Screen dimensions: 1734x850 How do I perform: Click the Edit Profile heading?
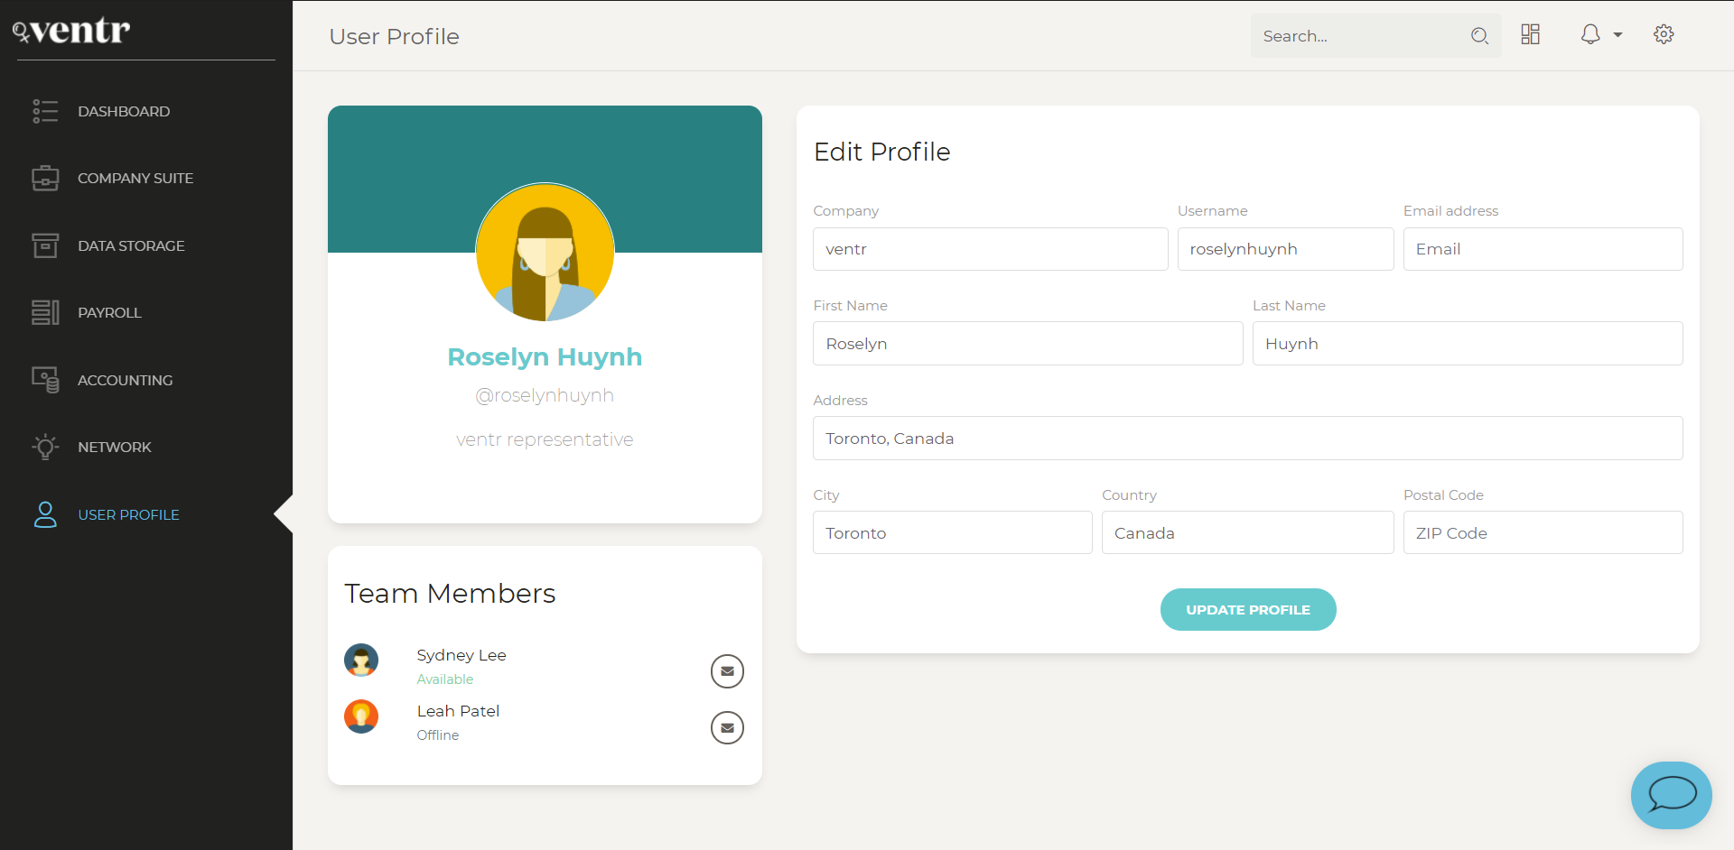[x=882, y=152]
